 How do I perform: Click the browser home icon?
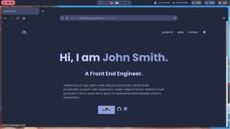(x=24, y=18)
